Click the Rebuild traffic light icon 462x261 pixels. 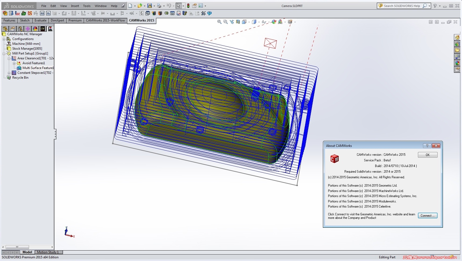[188, 6]
